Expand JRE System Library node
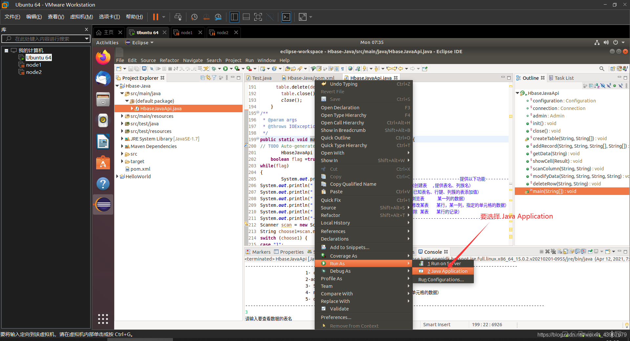Screen dimensions: 630x341 [x=122, y=139]
